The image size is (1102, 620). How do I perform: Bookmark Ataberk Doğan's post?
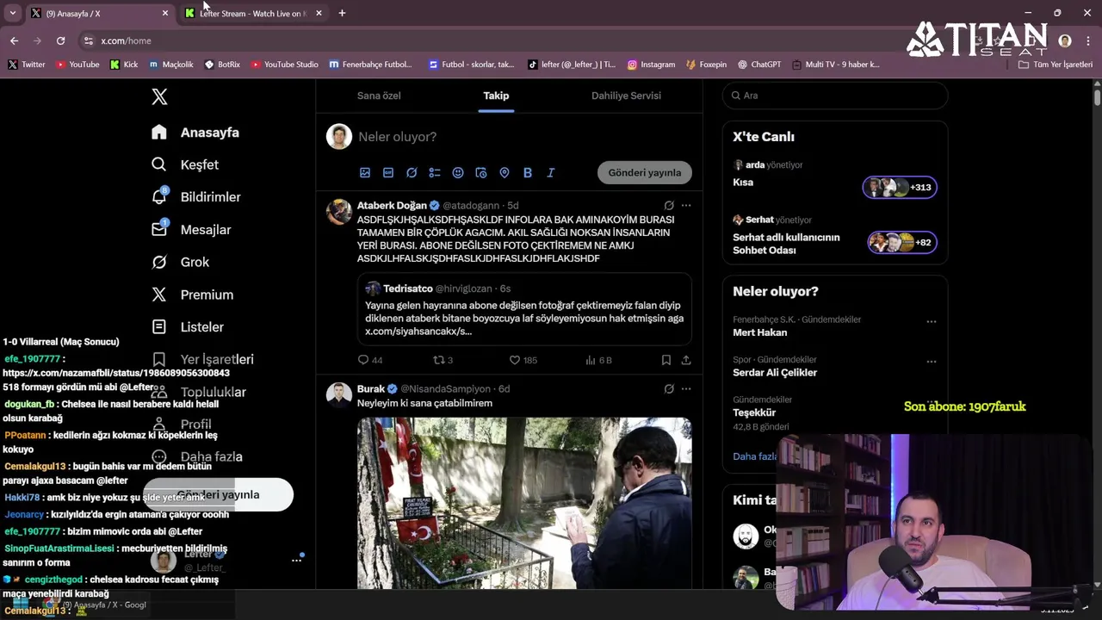666,360
